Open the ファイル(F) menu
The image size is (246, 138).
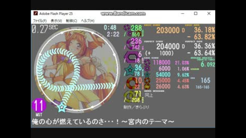40,21
